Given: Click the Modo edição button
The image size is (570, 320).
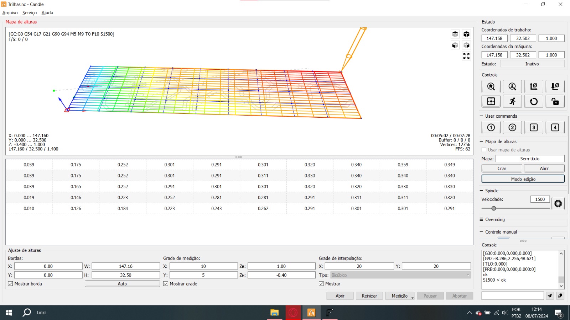Looking at the screenshot, I should (x=523, y=179).
